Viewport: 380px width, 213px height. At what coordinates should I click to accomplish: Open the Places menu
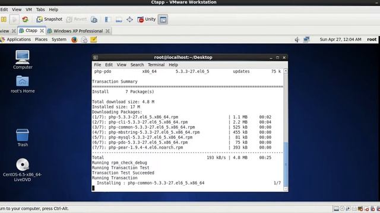pyautogui.click(x=41, y=40)
